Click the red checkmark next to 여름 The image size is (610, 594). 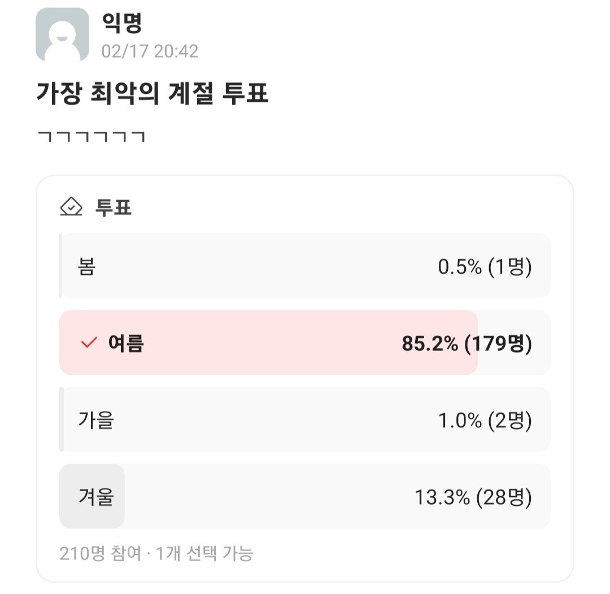coord(89,342)
